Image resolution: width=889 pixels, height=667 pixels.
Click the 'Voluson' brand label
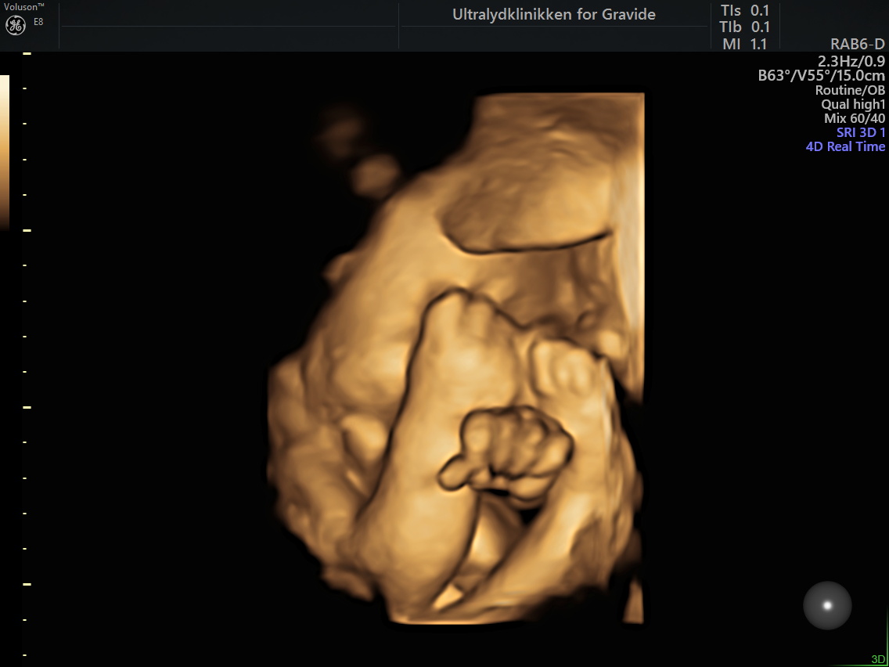23,7
